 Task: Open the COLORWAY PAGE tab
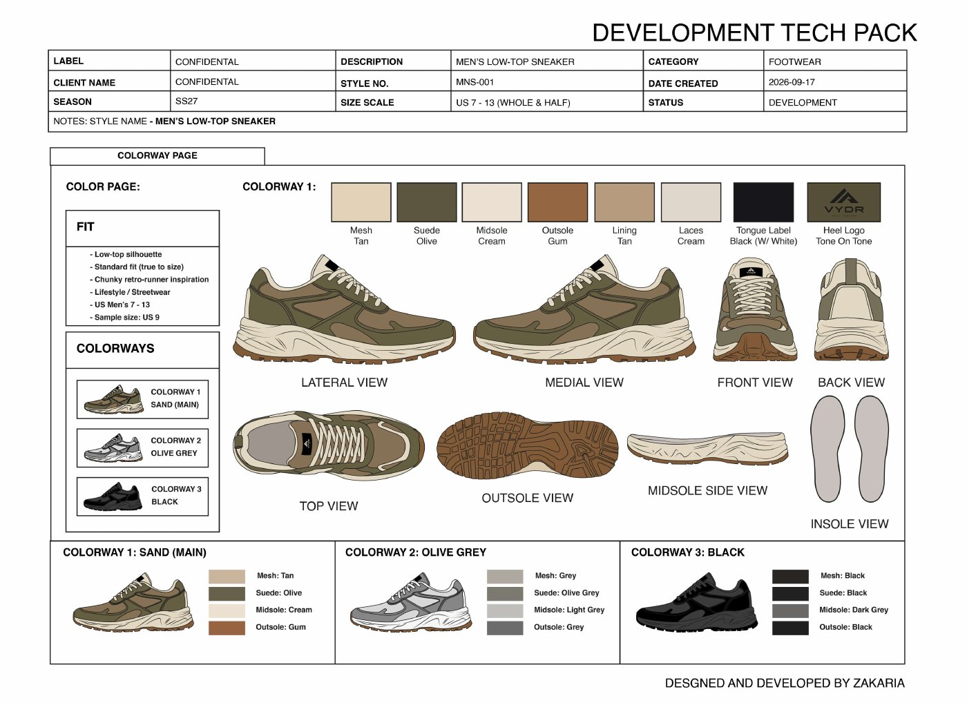point(157,155)
